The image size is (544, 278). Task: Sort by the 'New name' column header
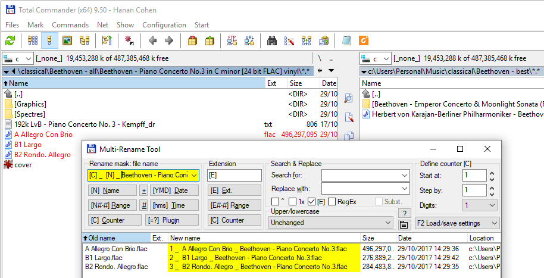(264, 238)
